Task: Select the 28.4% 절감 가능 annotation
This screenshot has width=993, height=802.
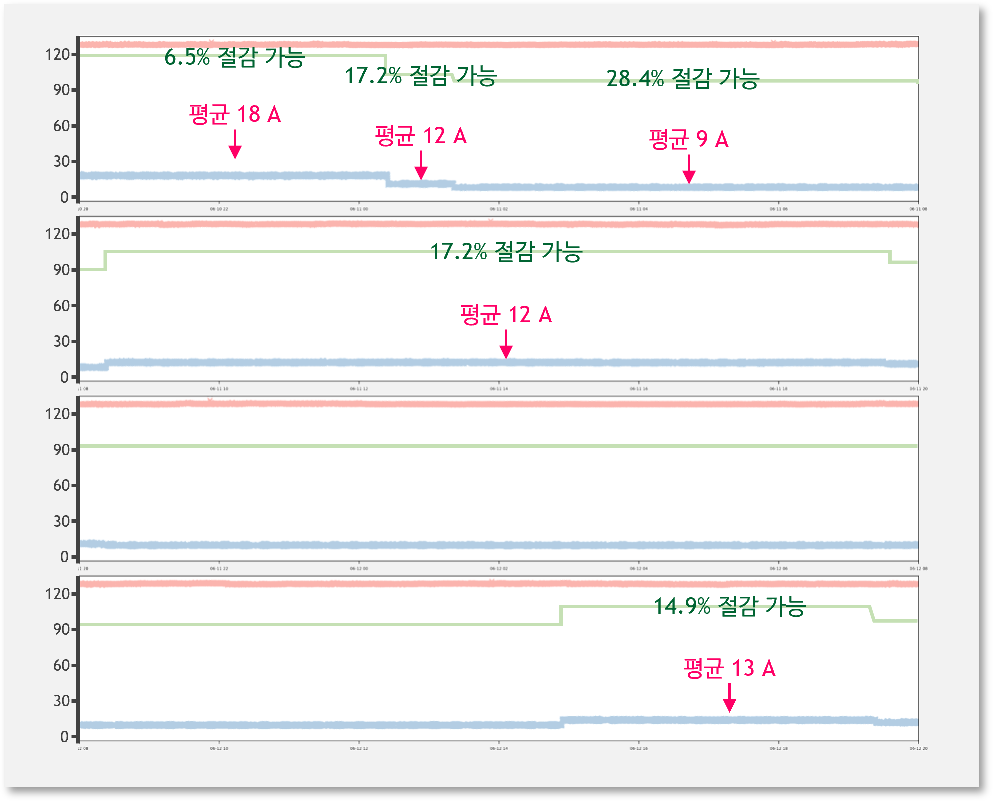Action: click(x=683, y=79)
